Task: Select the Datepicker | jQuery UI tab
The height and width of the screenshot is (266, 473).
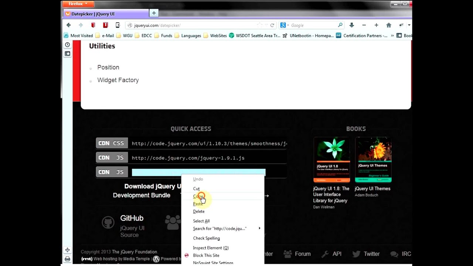Action: click(105, 14)
